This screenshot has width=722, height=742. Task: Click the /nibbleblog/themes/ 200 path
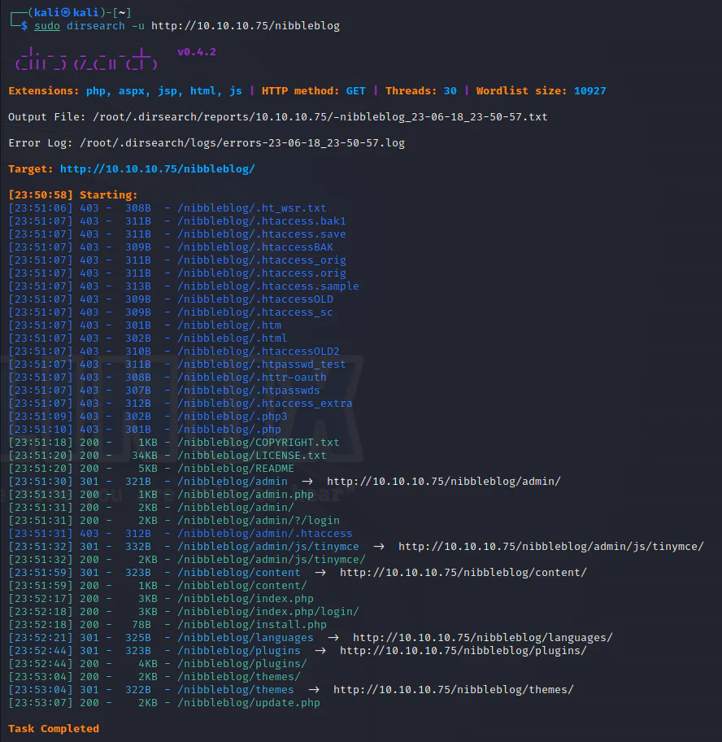[x=239, y=677]
